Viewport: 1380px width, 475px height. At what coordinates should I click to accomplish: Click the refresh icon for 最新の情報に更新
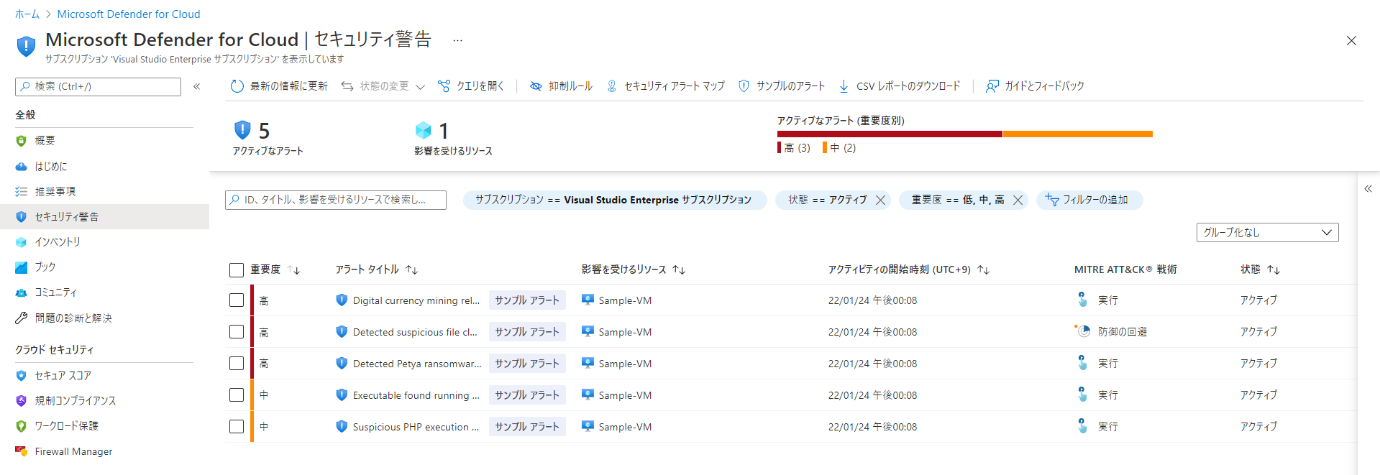pyautogui.click(x=237, y=86)
